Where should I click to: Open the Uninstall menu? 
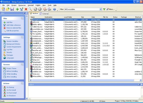tap(30, 5)
